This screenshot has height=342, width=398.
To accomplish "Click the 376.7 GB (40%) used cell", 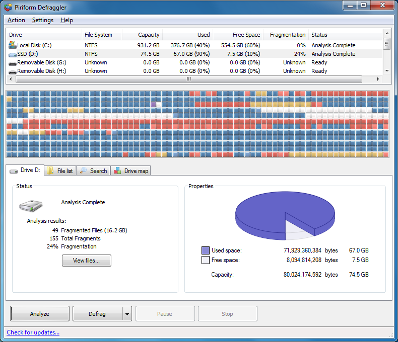I will (190, 45).
